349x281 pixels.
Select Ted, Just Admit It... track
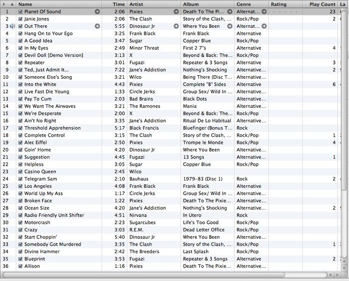[47, 70]
